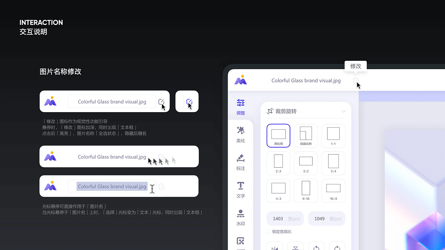Click the edit icon beneath the 修改 tooltip
Image resolution: width=445 pixels, height=250 pixels.
(356, 81)
